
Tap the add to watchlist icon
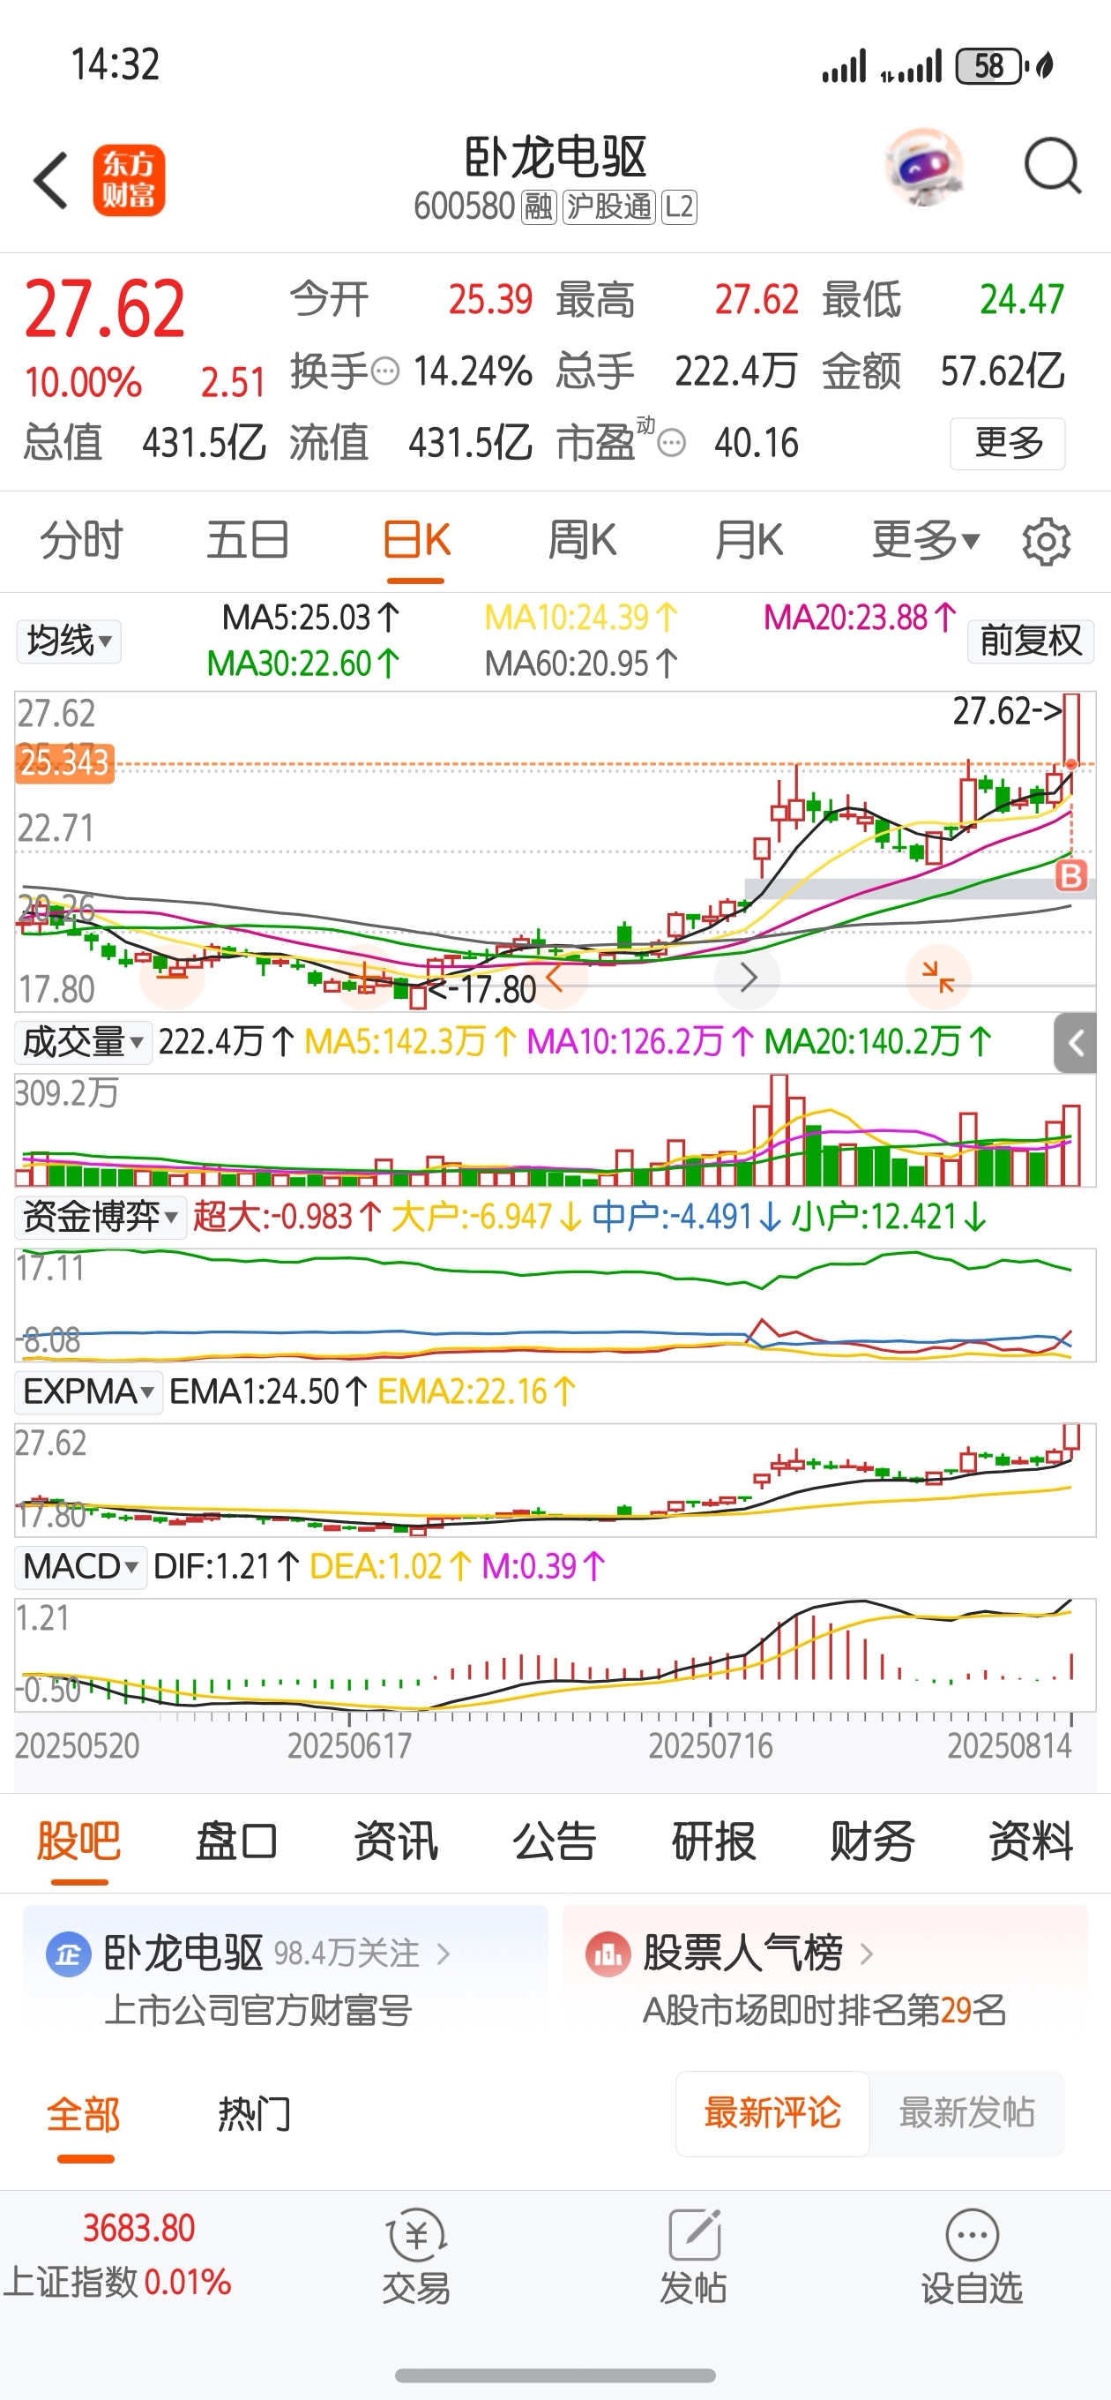pos(972,2234)
